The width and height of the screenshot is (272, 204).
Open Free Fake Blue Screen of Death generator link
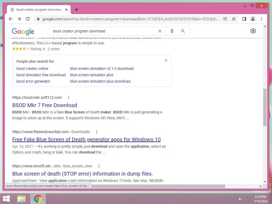86,139
